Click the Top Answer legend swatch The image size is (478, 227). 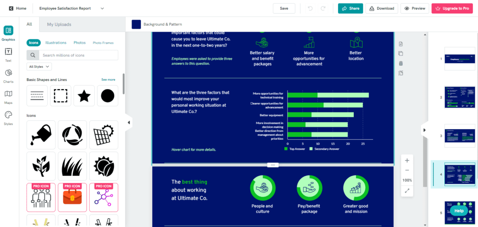(286, 149)
